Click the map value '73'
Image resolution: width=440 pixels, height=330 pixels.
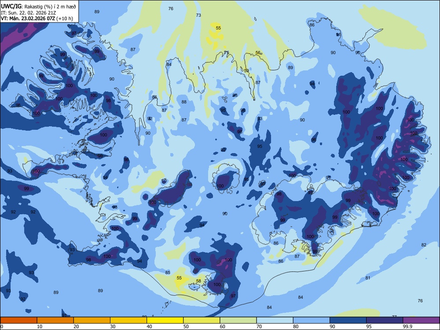(x=198, y=15)
